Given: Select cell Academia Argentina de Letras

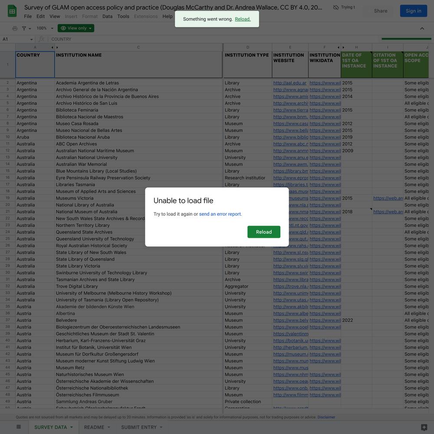Looking at the screenshot, I should pyautogui.click(x=139, y=83).
